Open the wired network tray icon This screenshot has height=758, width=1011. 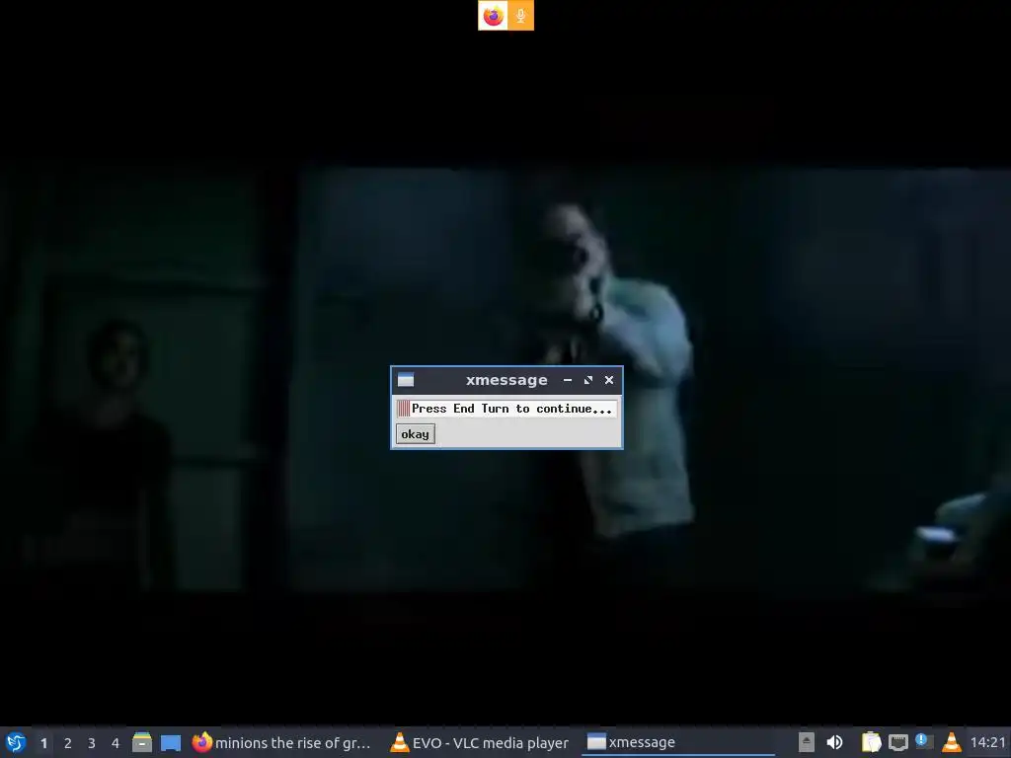[898, 742]
